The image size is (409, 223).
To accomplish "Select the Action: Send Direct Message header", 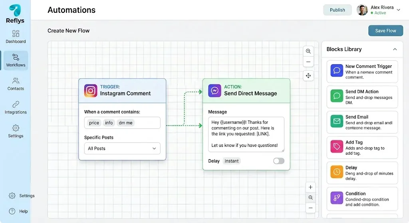I will [x=246, y=91].
